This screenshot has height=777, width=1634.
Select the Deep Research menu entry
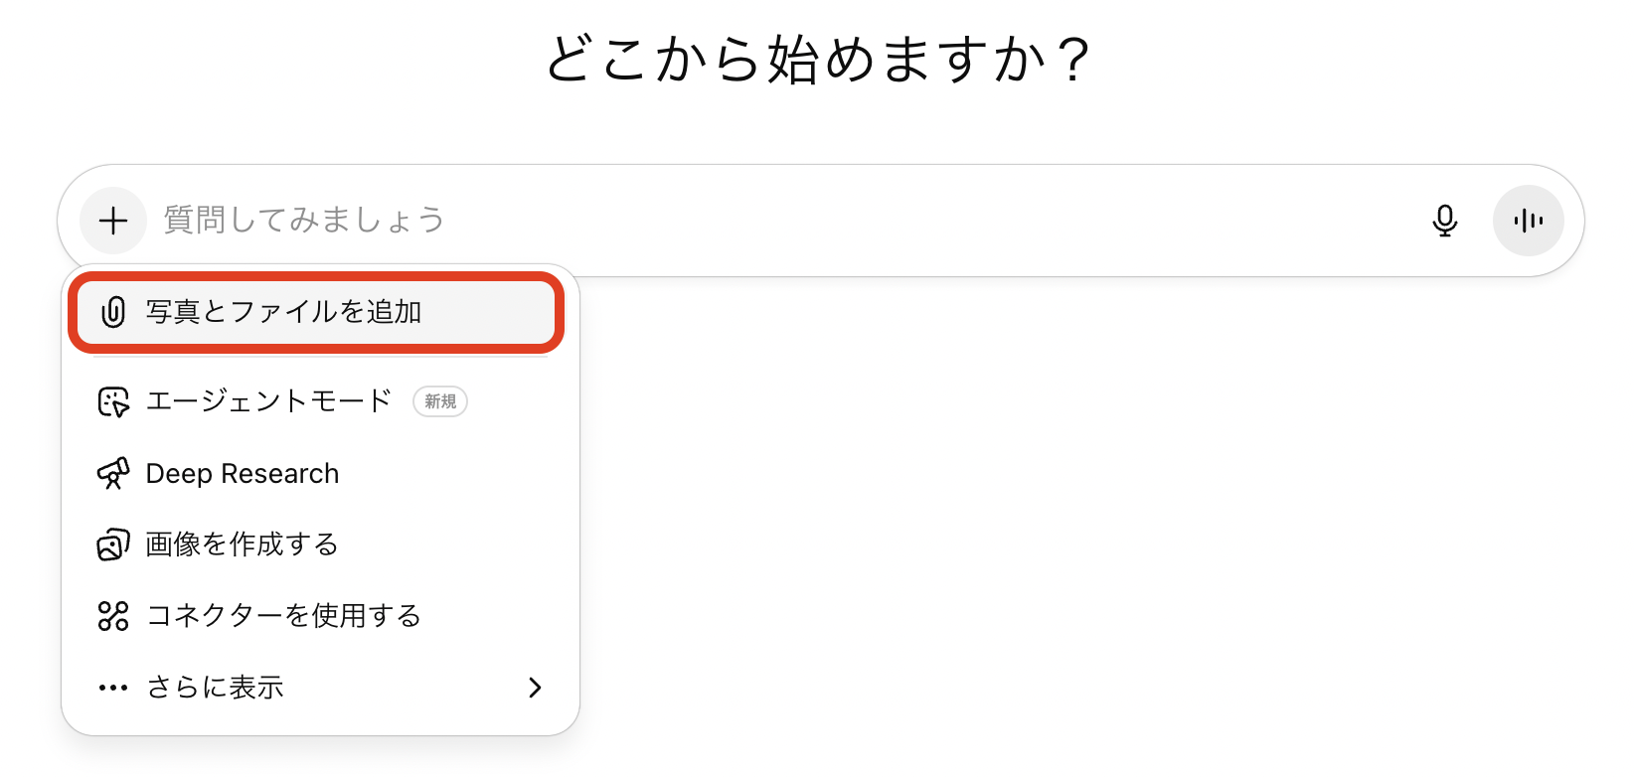pyautogui.click(x=316, y=473)
